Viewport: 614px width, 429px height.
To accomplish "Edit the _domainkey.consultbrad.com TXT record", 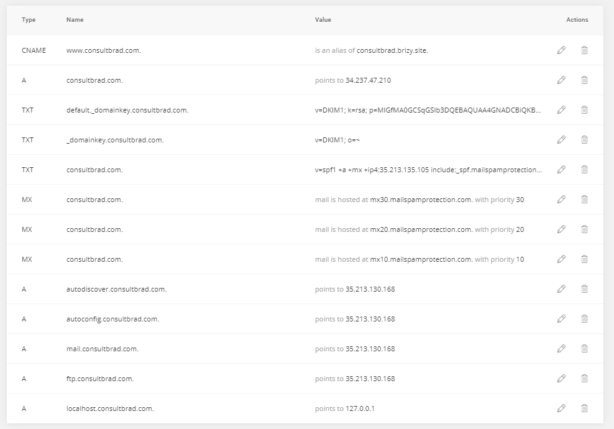I will 561,139.
